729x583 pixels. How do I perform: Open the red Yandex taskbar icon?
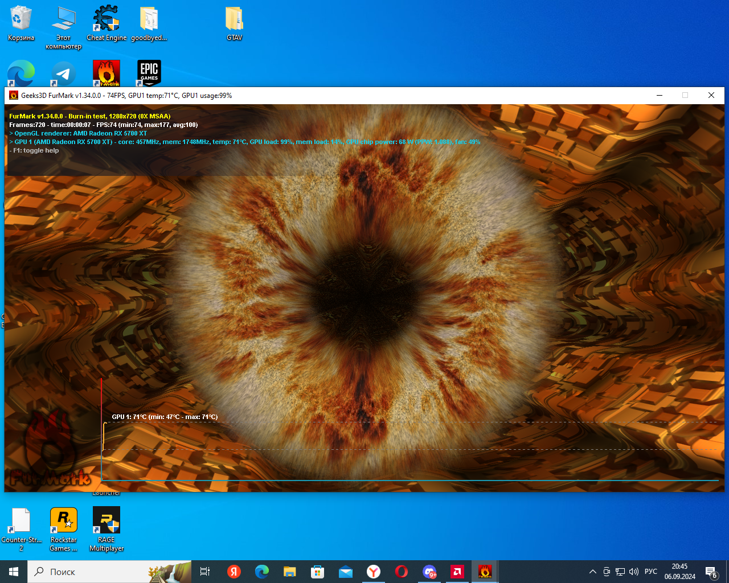(x=234, y=572)
